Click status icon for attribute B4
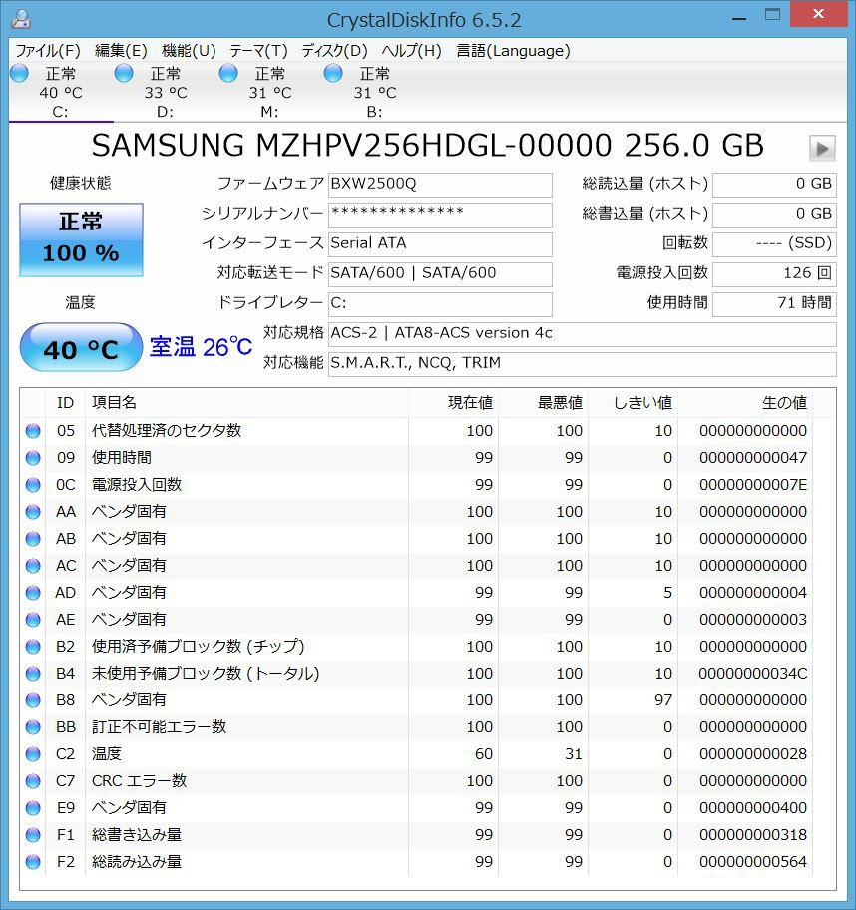This screenshot has width=856, height=910. click(x=33, y=674)
